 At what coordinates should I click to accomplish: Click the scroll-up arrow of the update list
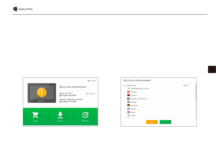tap(196, 84)
